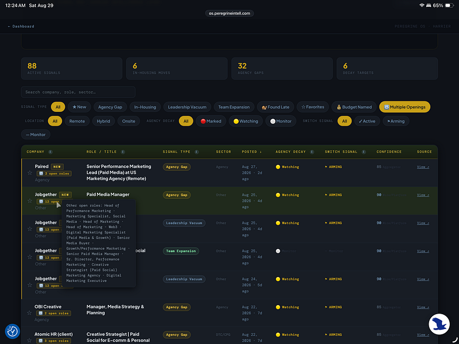Select the Active switch signal filter

[x=367, y=121]
